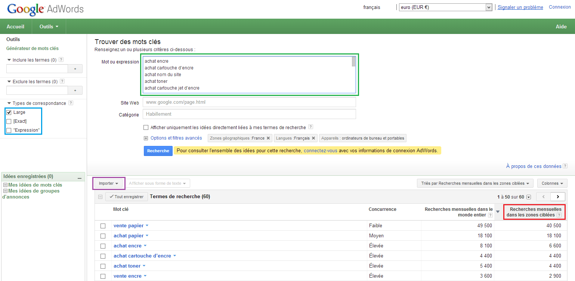Open the Accueil tab
This screenshot has height=281, width=575.
click(16, 26)
